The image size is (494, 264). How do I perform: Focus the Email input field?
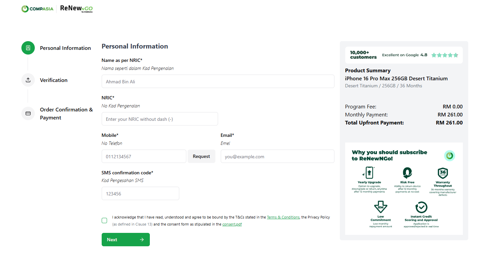(x=278, y=156)
